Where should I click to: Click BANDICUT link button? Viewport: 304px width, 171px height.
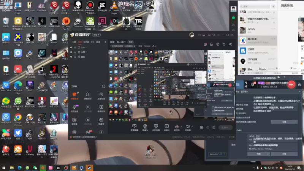click(217, 154)
